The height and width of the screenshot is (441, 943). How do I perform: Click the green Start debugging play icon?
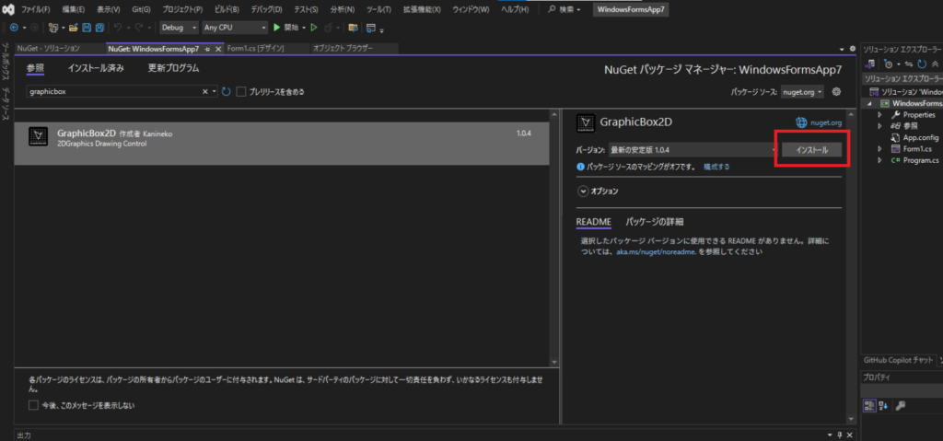coord(276,28)
